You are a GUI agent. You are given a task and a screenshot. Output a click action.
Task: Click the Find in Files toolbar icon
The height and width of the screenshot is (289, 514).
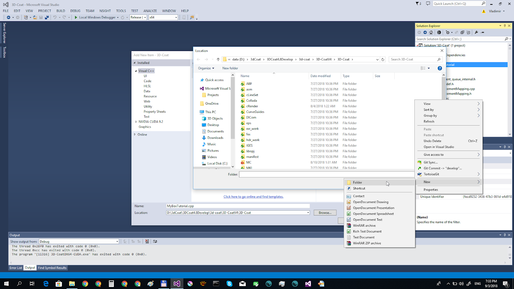pos(192,17)
